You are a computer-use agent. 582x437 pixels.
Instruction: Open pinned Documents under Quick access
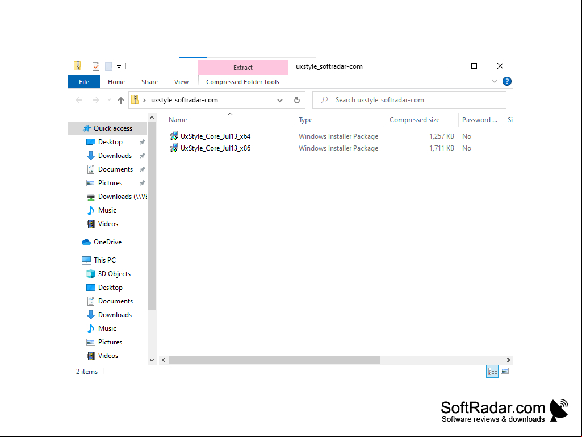click(115, 169)
